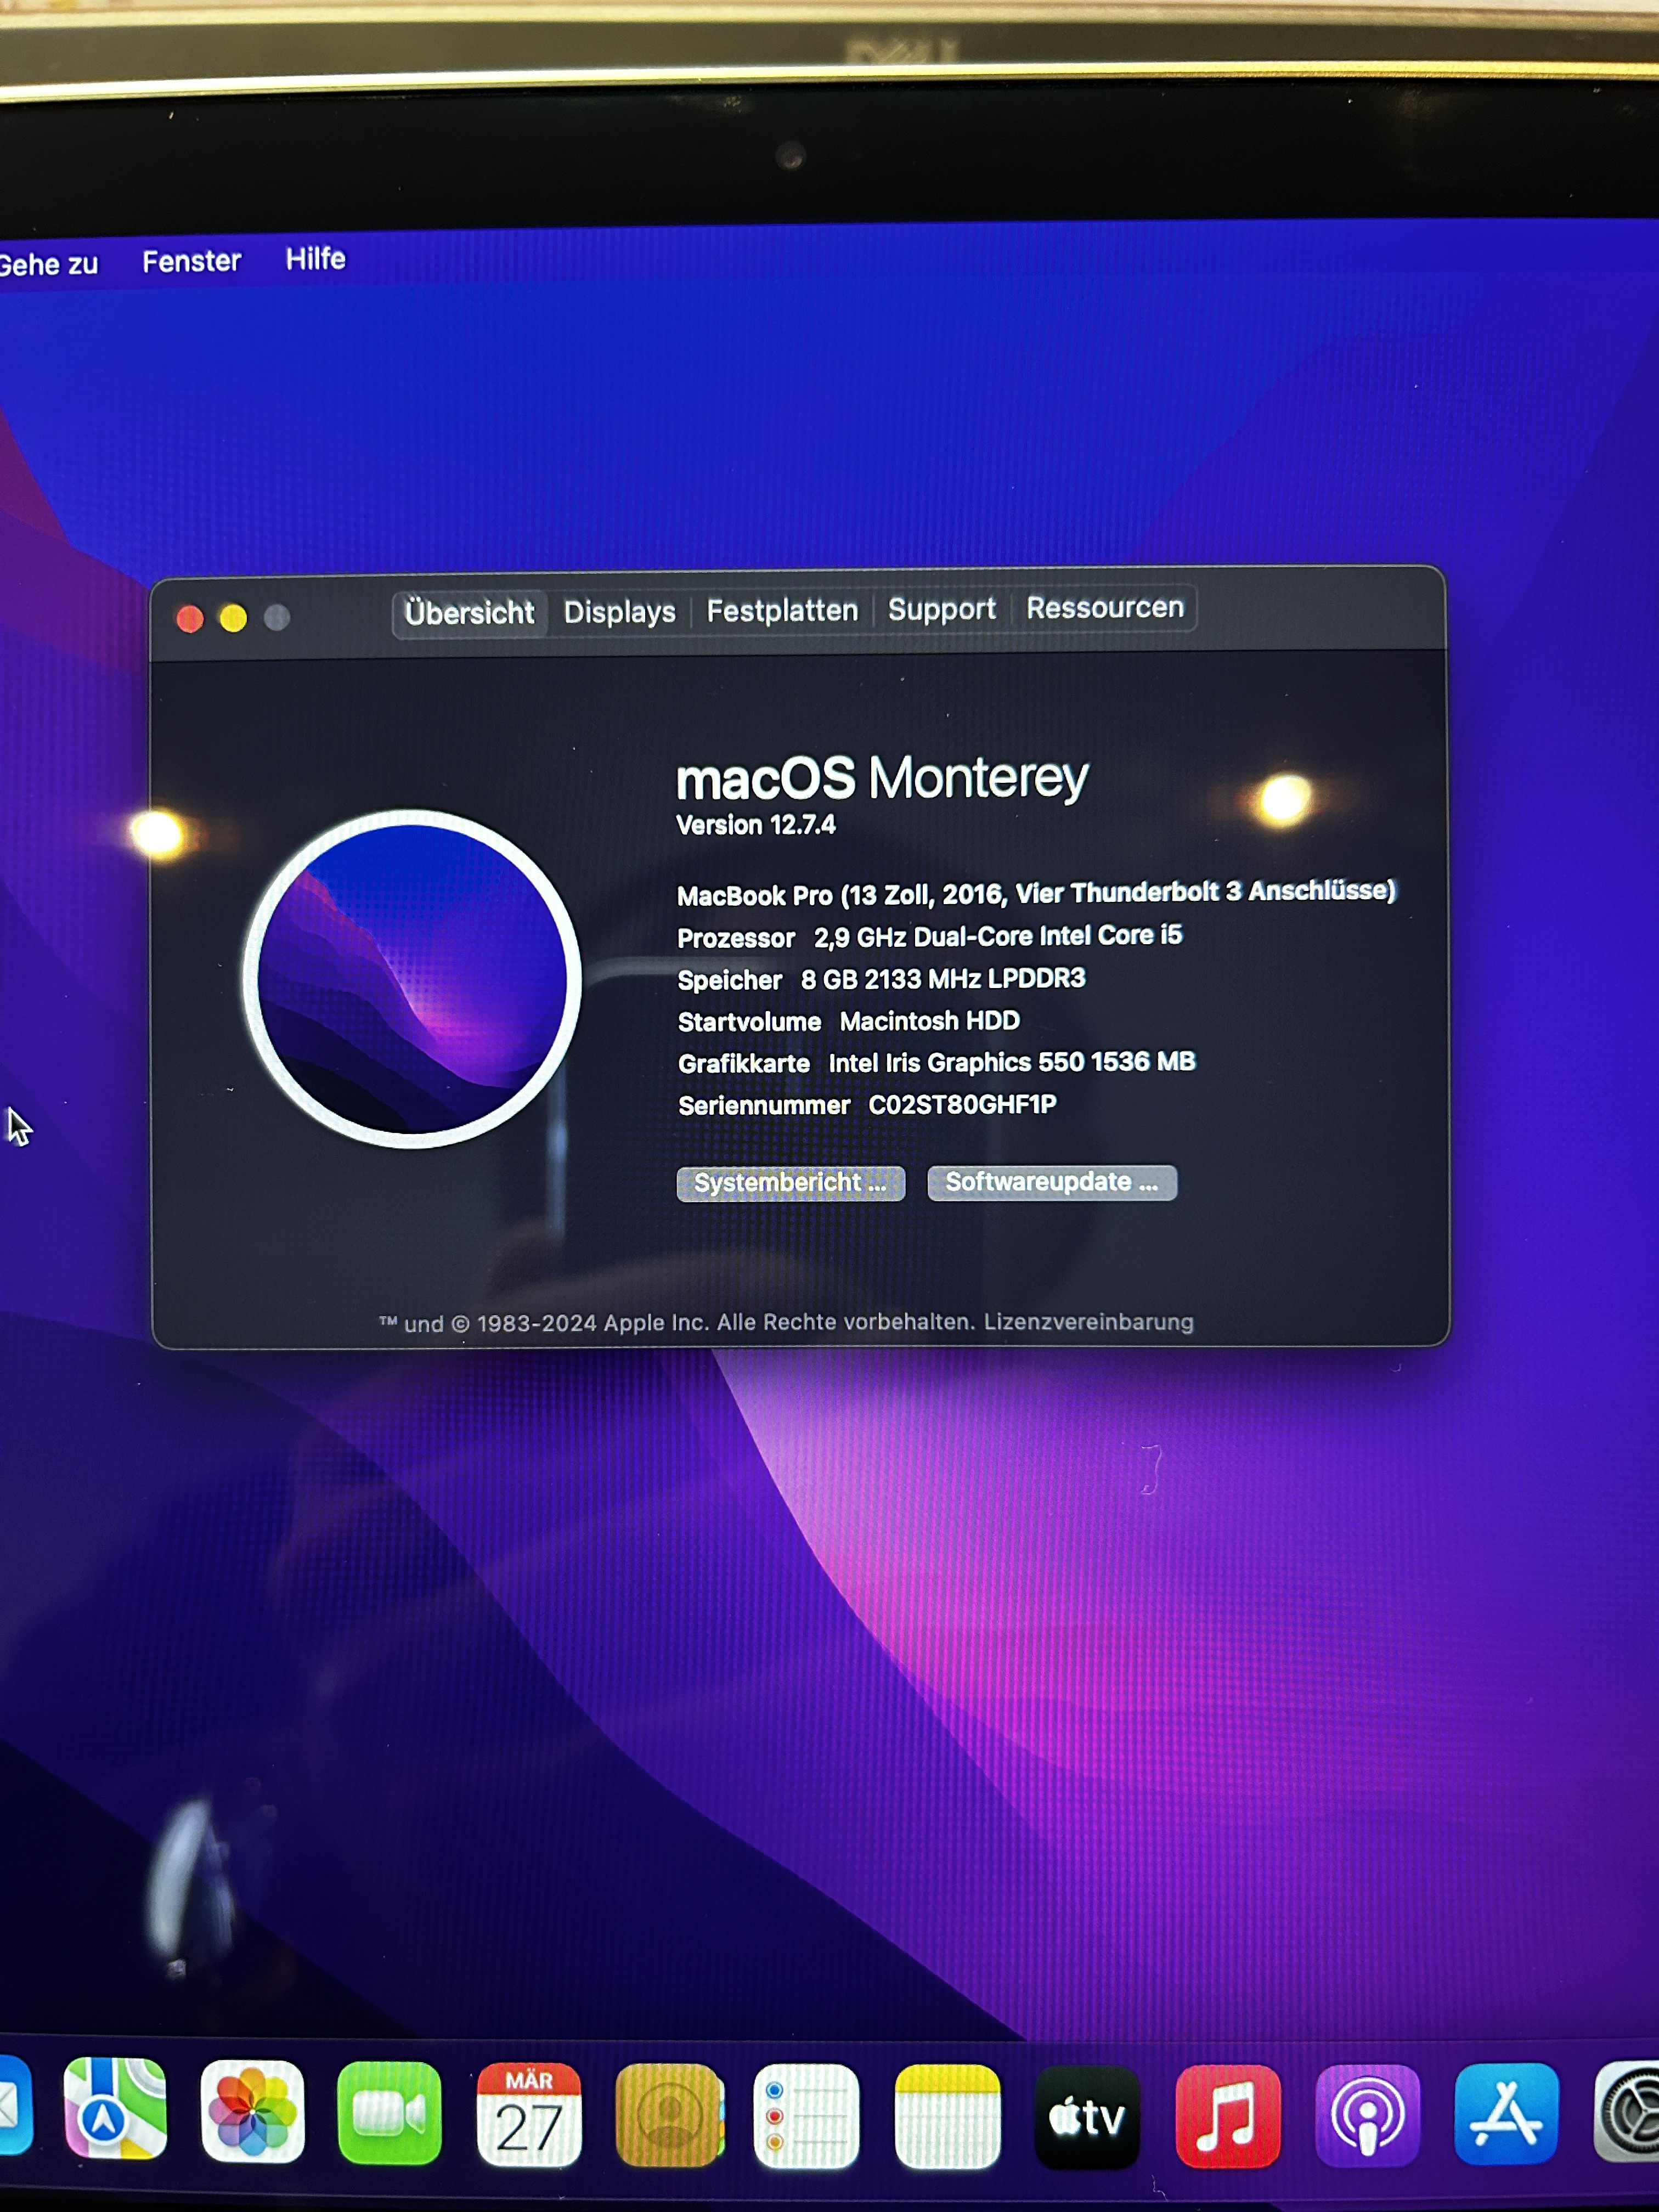
Task: Minimize the window with yellow button
Action: click(x=233, y=618)
